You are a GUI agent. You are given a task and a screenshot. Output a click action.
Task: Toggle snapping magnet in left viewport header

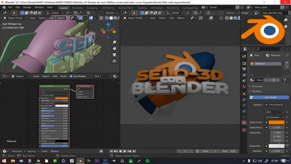[76, 13]
